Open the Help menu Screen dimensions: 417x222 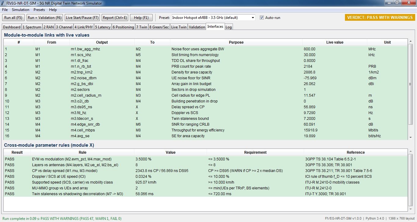click(53, 10)
